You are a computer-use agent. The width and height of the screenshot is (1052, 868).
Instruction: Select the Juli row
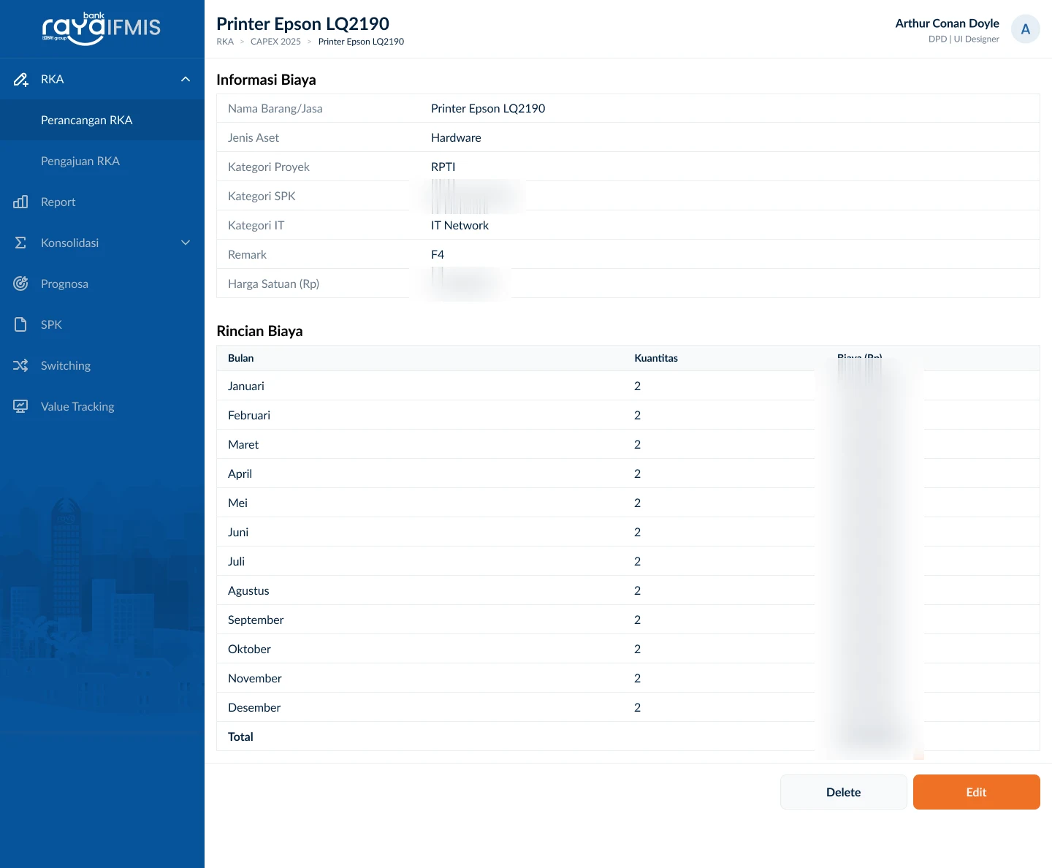point(628,561)
